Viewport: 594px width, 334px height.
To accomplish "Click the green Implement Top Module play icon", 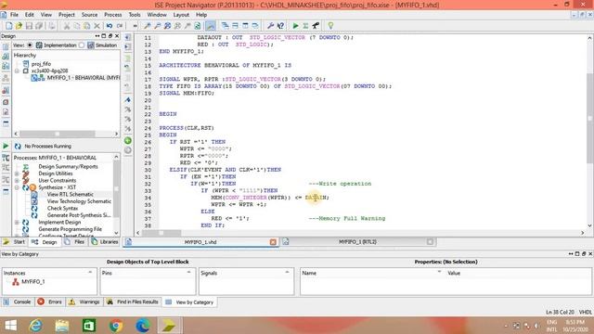I will coord(295,26).
